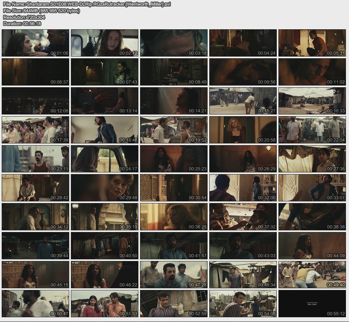Click thumbnail stamped 00:22:04
The image size is (349, 322).
312,130
